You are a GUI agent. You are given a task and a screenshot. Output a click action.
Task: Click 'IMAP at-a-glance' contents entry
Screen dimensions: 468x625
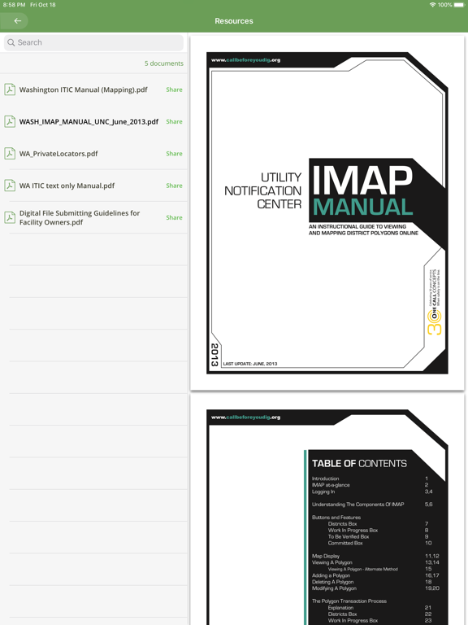[x=331, y=485]
